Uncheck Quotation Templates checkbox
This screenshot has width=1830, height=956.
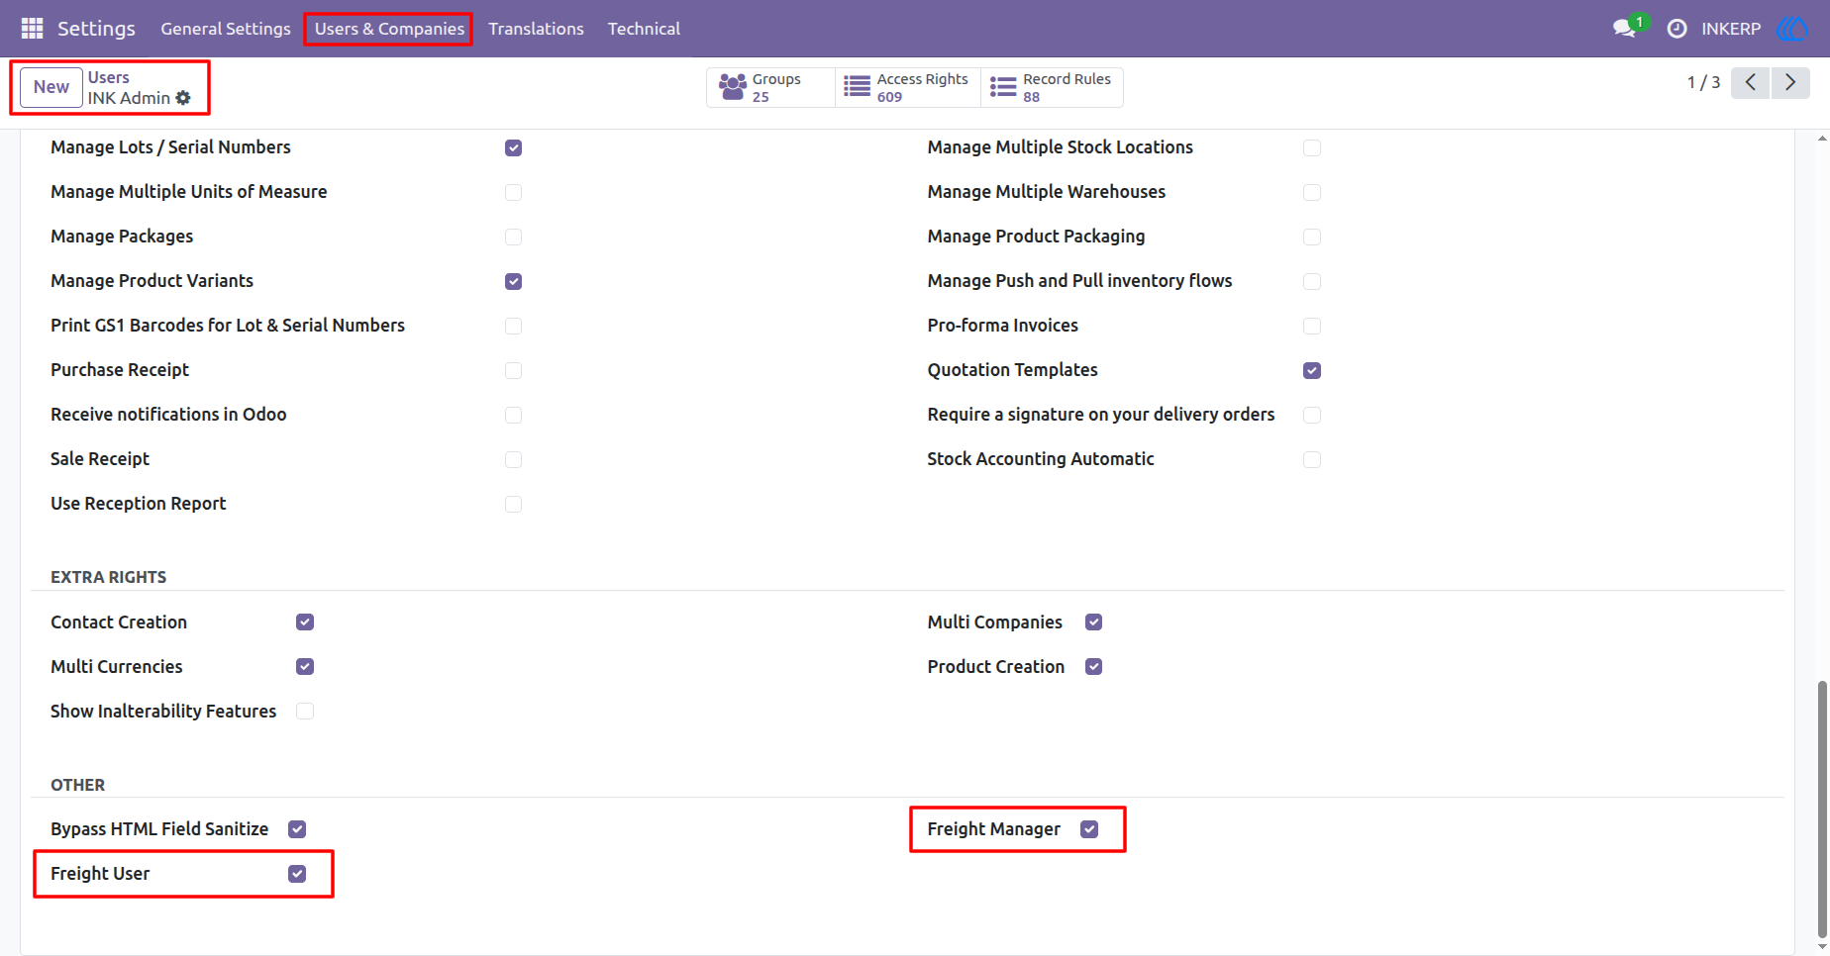coord(1312,370)
